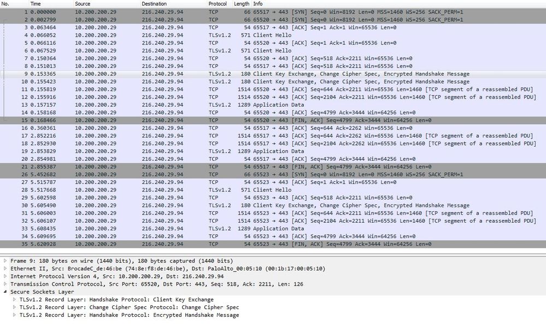Select packet 21 FIN, ACK from 65517
This screenshot has width=546, height=331.
point(273,166)
